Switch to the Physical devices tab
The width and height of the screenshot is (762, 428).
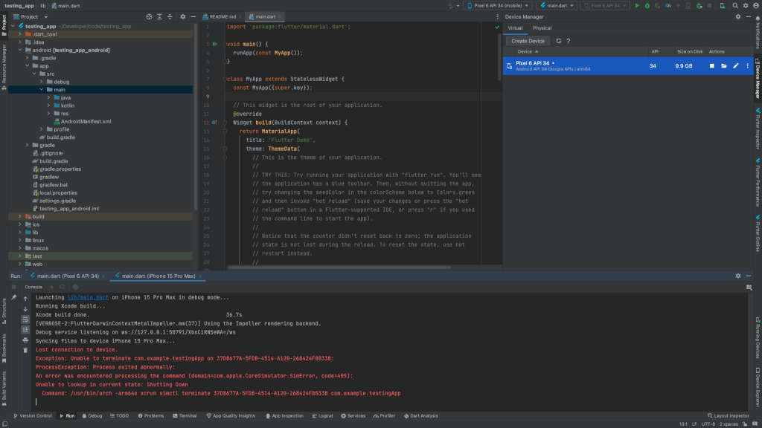[x=542, y=28]
